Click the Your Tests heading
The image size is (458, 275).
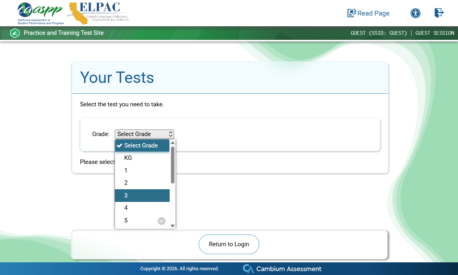[x=117, y=78]
